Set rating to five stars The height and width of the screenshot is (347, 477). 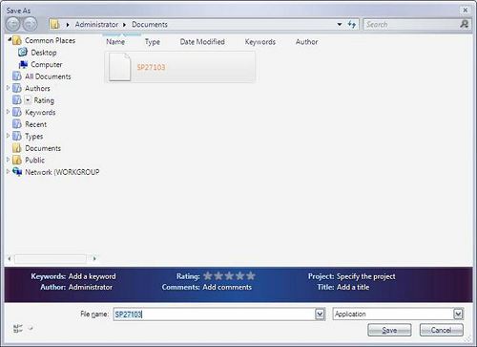coord(251,276)
